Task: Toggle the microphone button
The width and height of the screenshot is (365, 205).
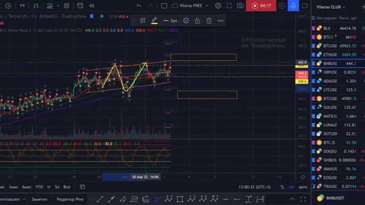Action: (x=293, y=6)
